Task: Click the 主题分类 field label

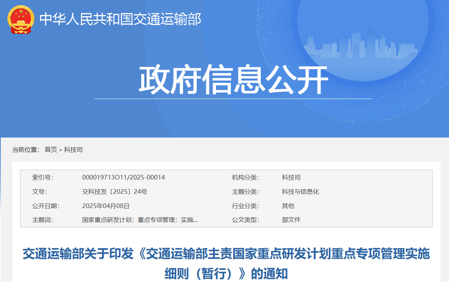Action: pyautogui.click(x=245, y=191)
